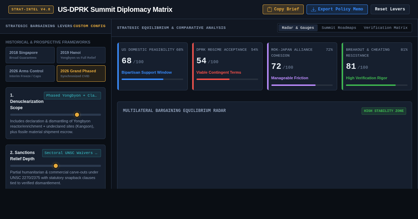Click the Sanctions Relief Depth slider handle

(56, 166)
